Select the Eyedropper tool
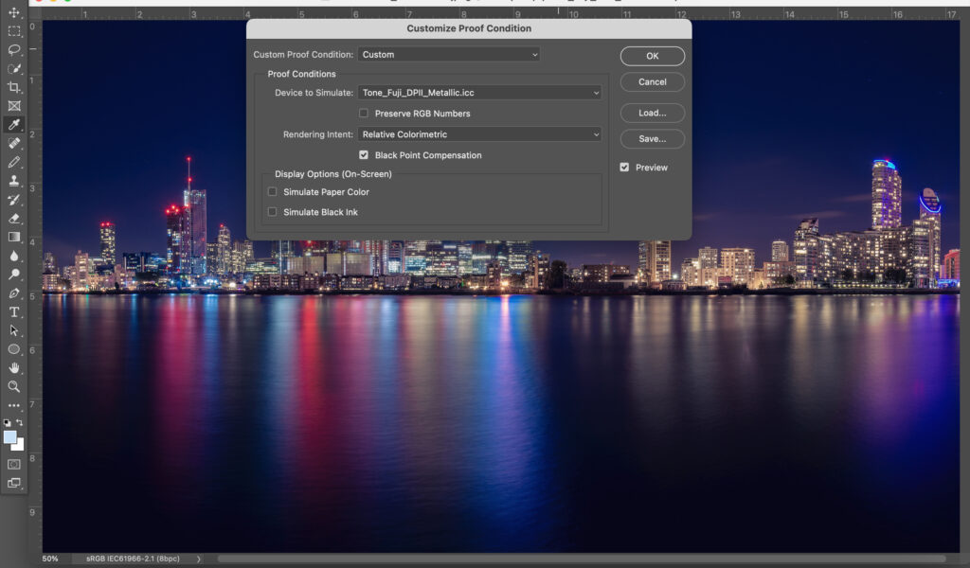 coord(13,124)
